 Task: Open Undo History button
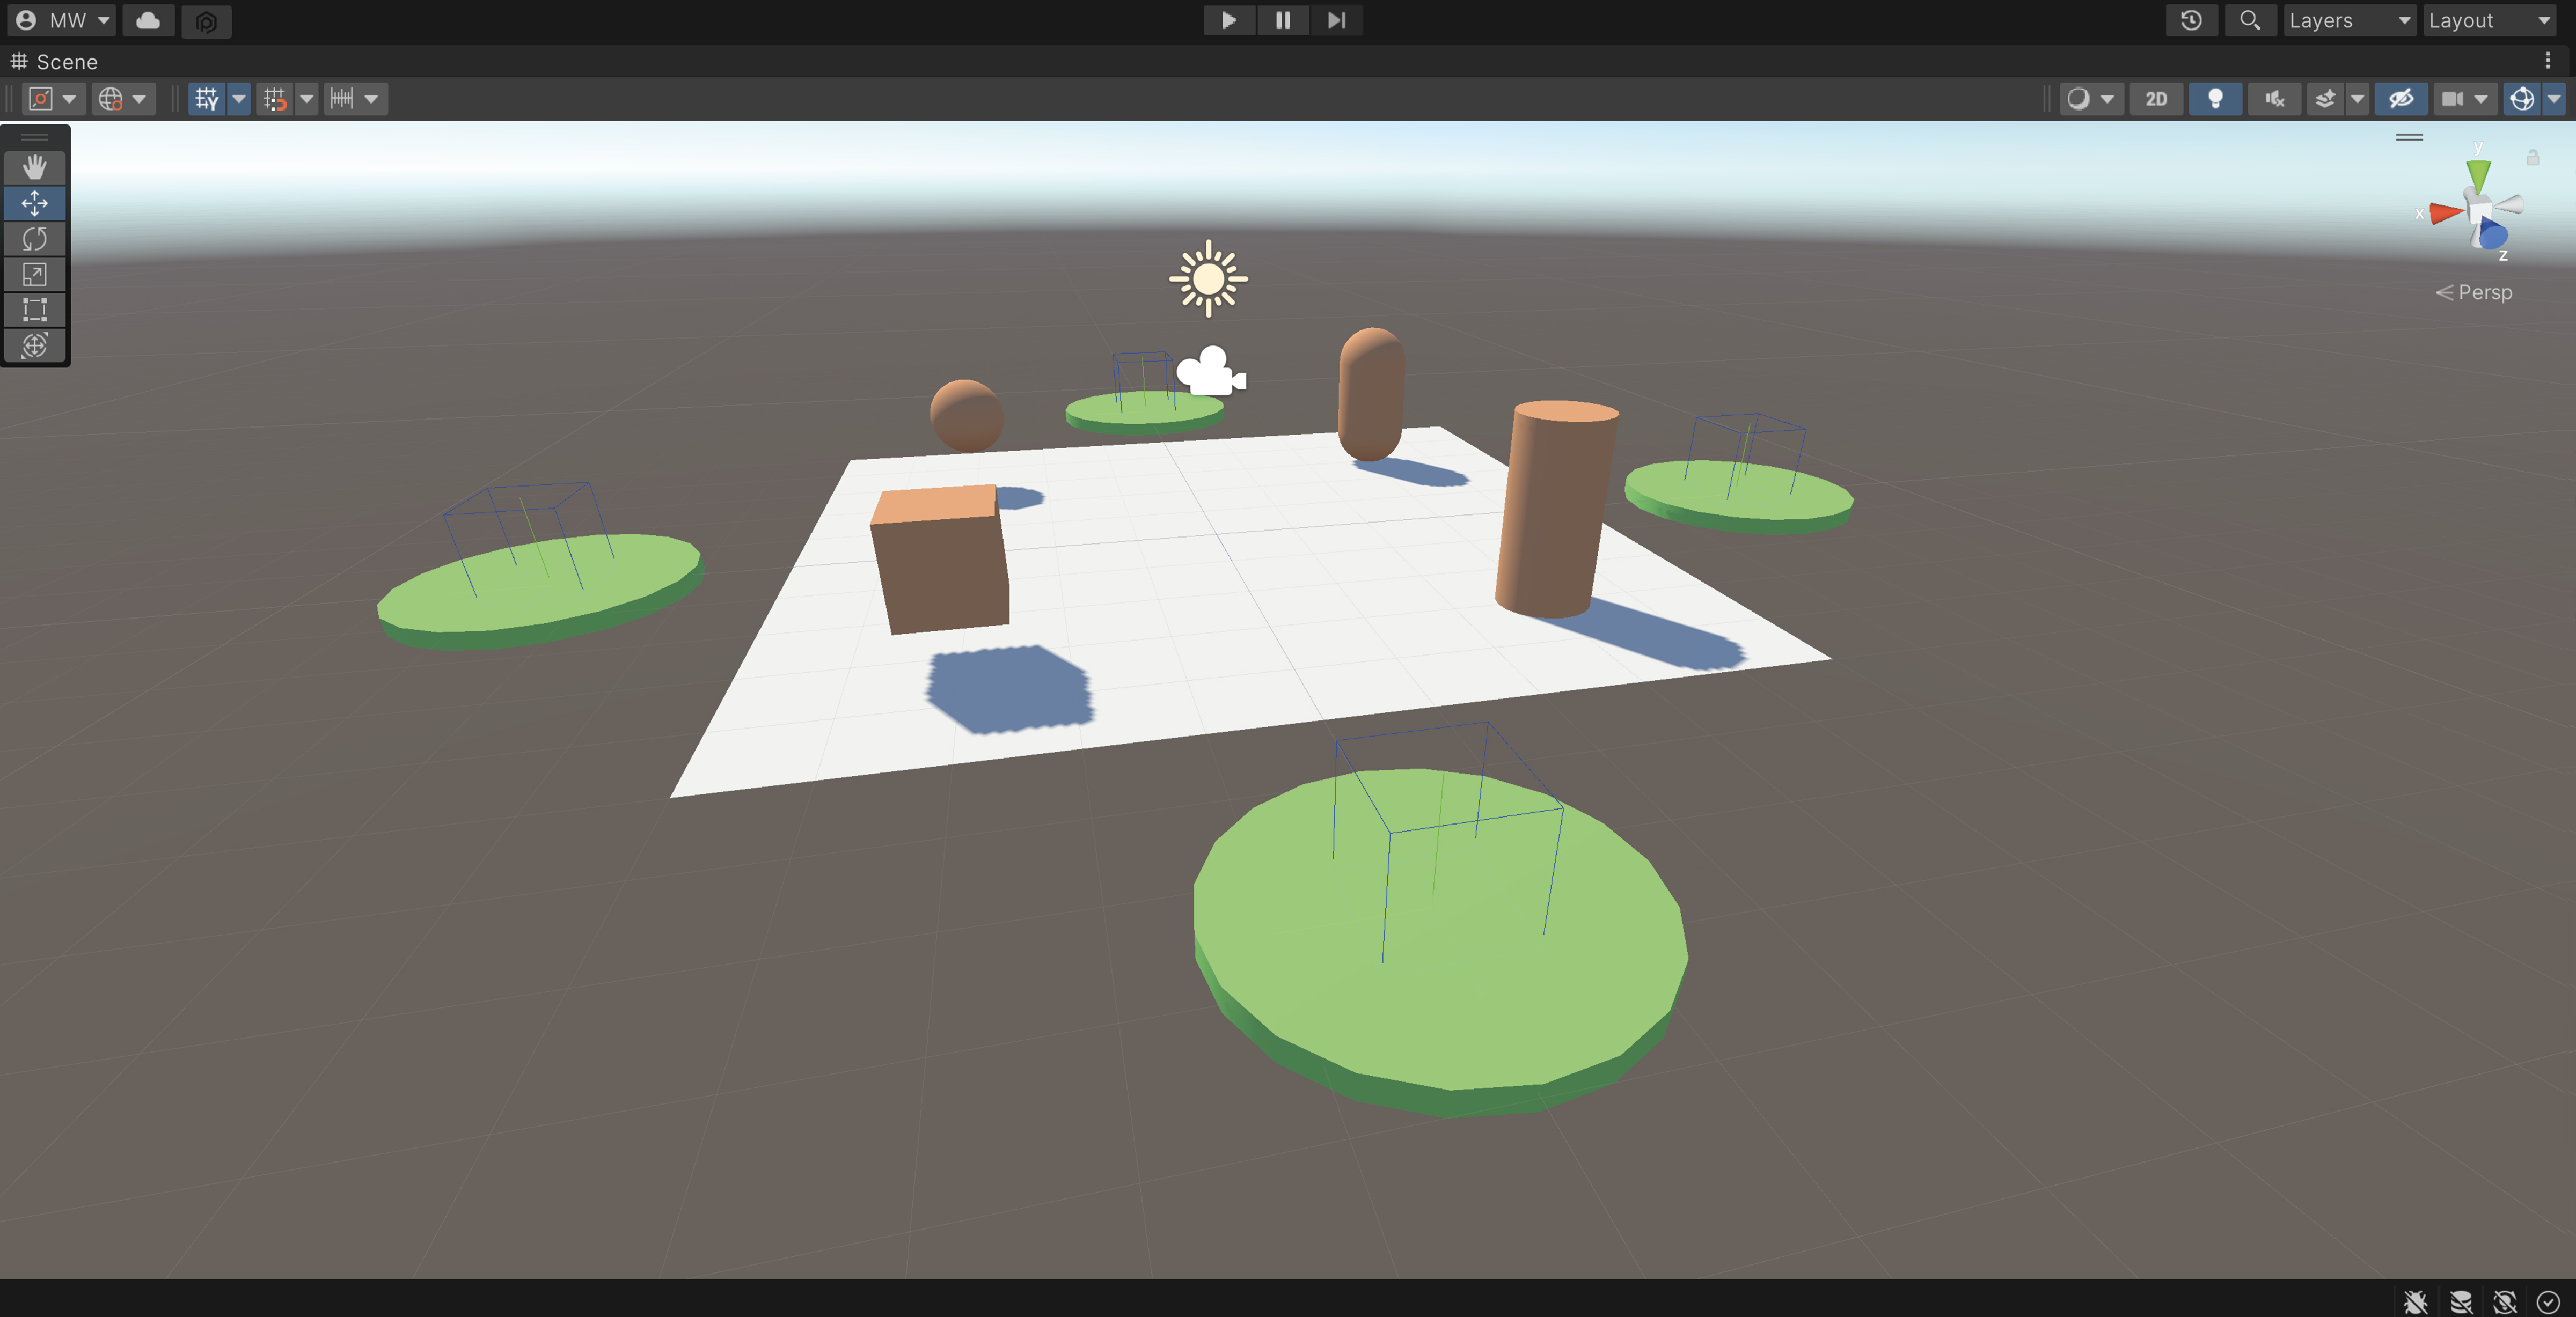pyautogui.click(x=2191, y=20)
